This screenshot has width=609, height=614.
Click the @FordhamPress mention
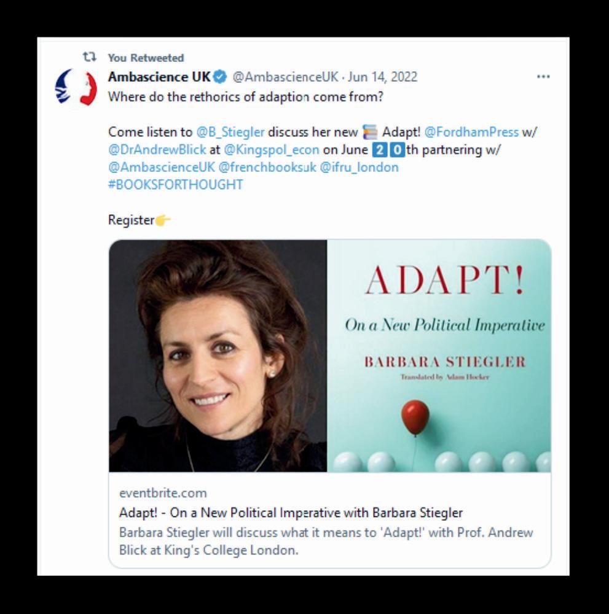tap(471, 132)
